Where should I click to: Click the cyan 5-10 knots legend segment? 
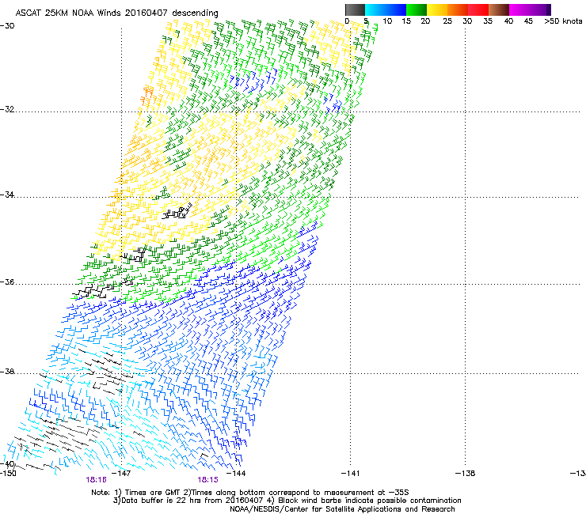pos(375,9)
